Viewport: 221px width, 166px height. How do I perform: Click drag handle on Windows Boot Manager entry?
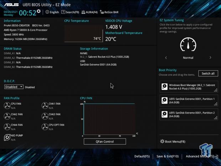click(216, 90)
